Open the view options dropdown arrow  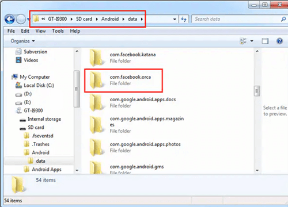252,41
